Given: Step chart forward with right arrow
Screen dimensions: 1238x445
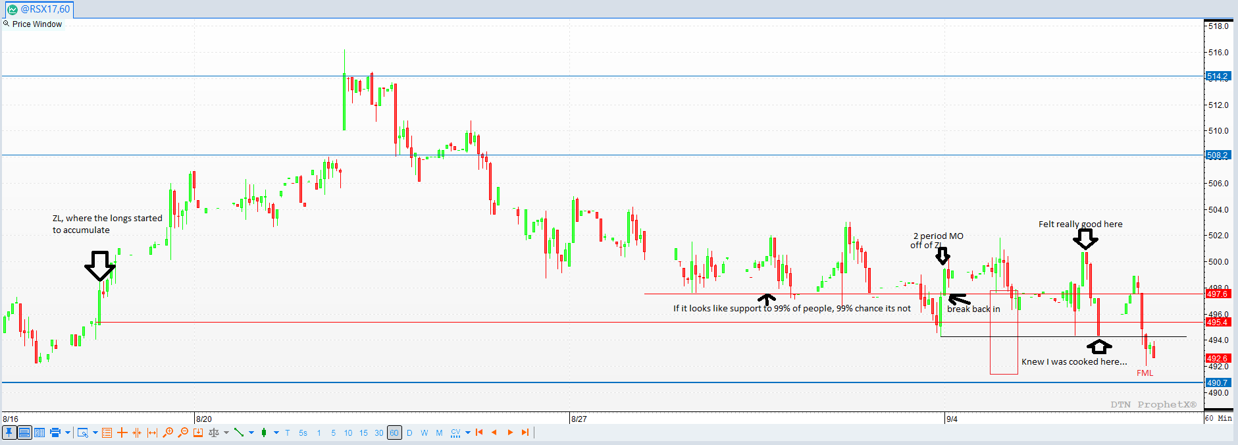Looking at the screenshot, I should [510, 432].
